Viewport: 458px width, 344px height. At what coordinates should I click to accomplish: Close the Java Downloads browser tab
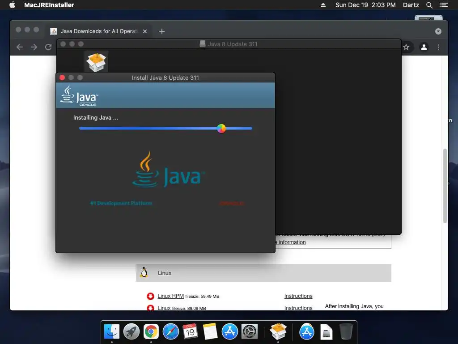(145, 31)
